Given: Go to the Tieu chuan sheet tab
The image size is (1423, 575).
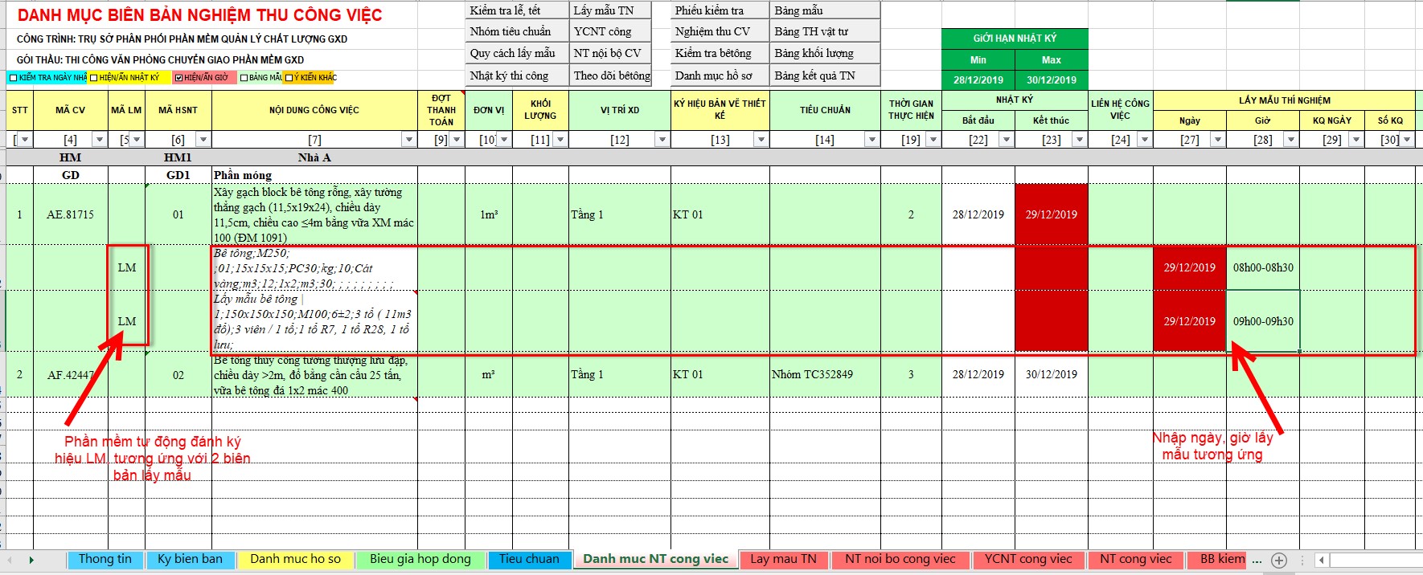Looking at the screenshot, I should 529,559.
